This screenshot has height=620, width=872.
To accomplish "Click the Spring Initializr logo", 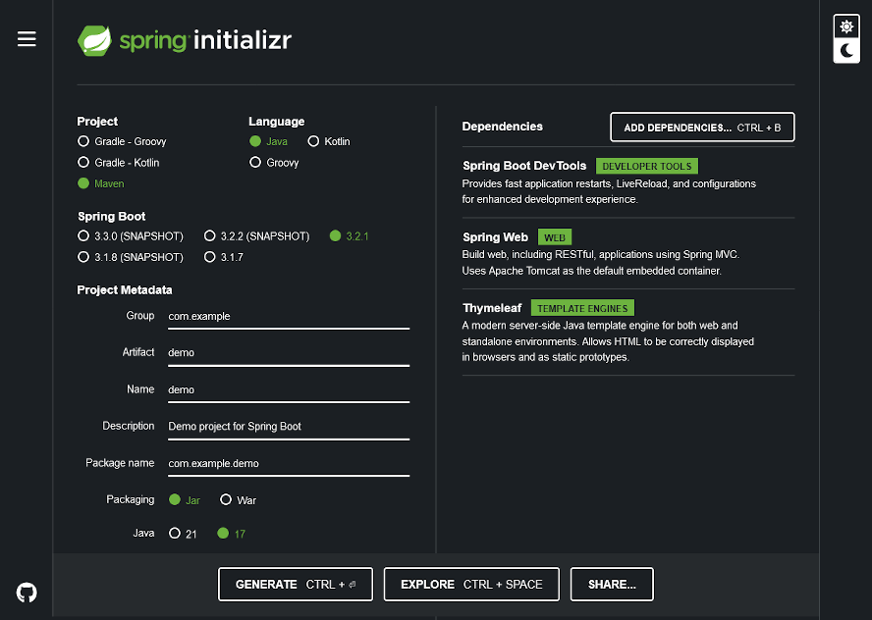I will (x=185, y=40).
